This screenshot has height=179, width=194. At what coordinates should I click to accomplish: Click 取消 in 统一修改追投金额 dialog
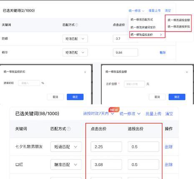click(157, 97)
